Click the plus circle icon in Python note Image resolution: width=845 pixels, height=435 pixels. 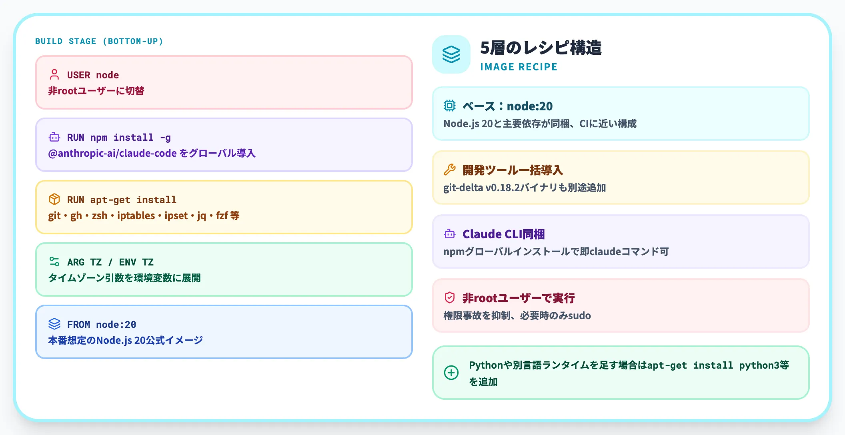click(451, 373)
